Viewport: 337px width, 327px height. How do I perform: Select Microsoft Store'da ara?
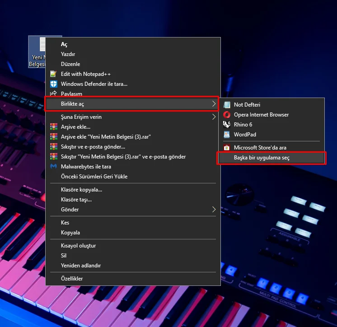(x=271, y=148)
